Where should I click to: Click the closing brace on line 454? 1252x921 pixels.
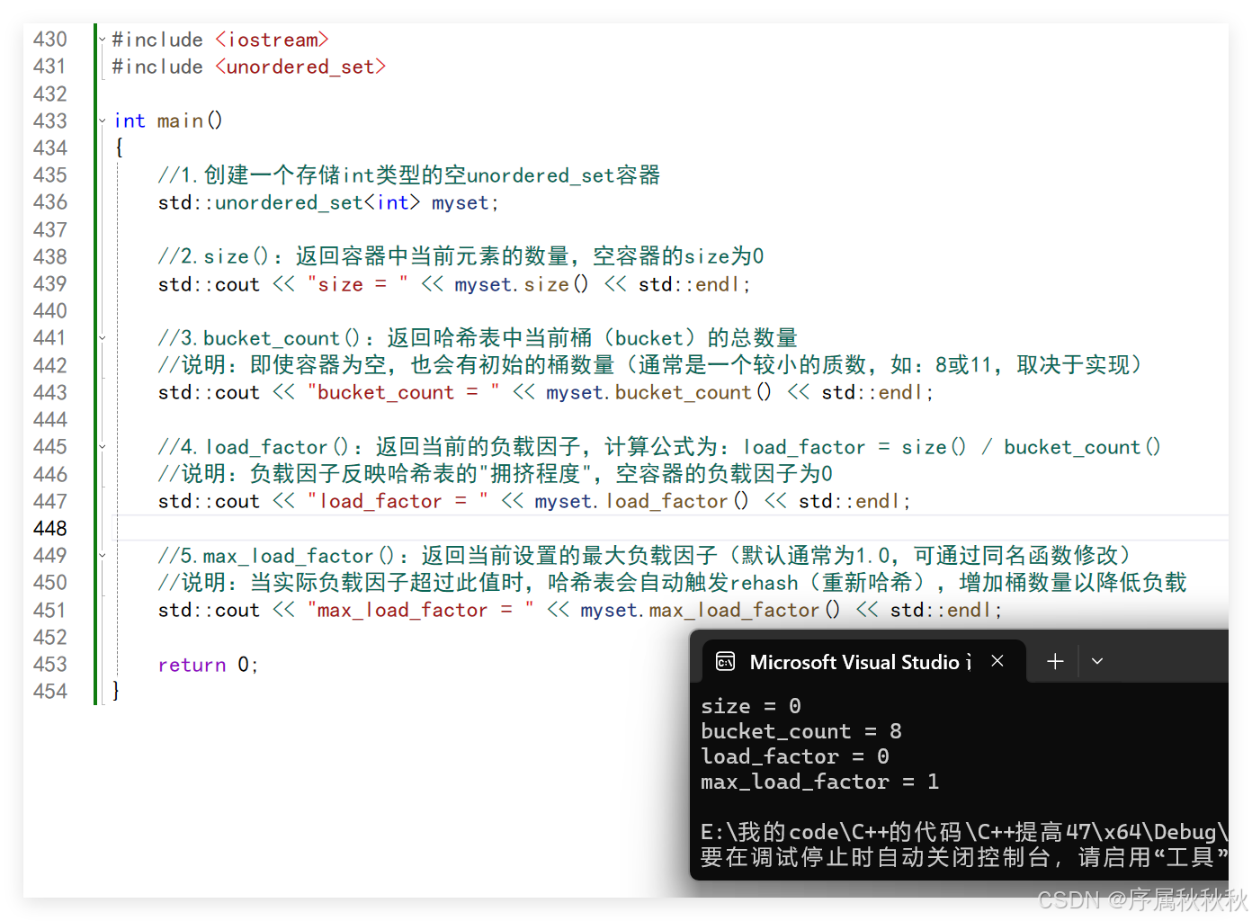tap(117, 692)
